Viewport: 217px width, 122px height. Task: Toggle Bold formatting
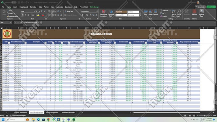tap(22, 15)
